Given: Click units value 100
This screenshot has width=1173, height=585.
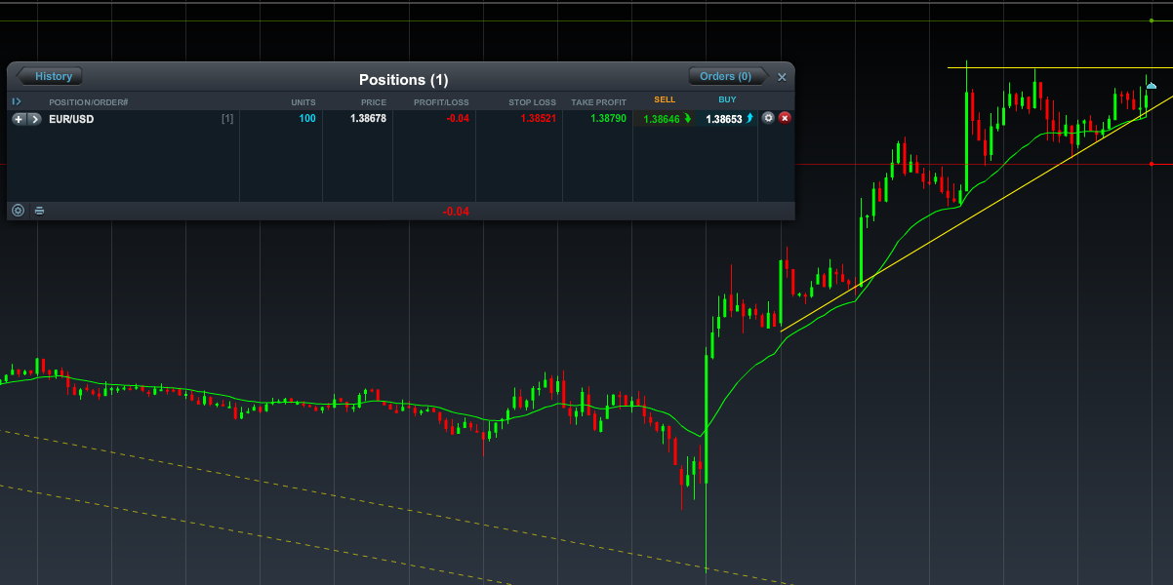Looking at the screenshot, I should 307,118.
